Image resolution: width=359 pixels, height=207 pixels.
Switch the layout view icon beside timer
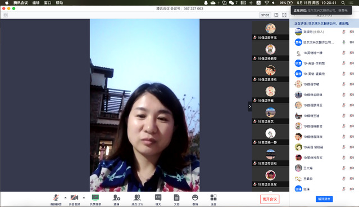click(276, 15)
